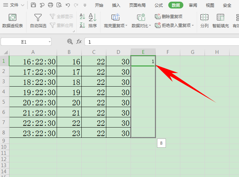Expand 高亮重复项 dropdown arrow
Viewport: 239px width, 177px height.
point(126,26)
